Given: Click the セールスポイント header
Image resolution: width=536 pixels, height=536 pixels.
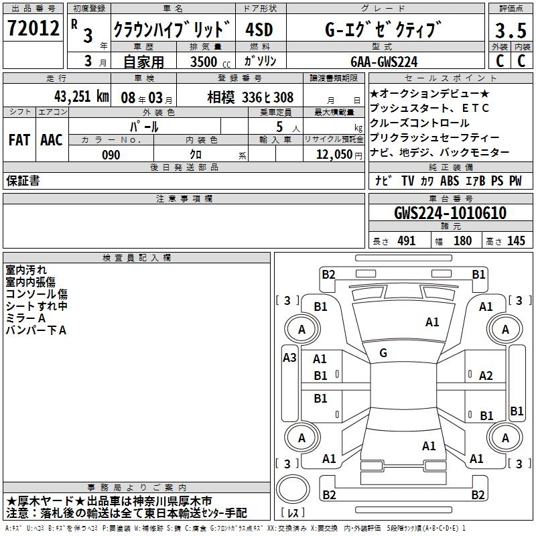Looking at the screenshot, I should (x=450, y=78).
